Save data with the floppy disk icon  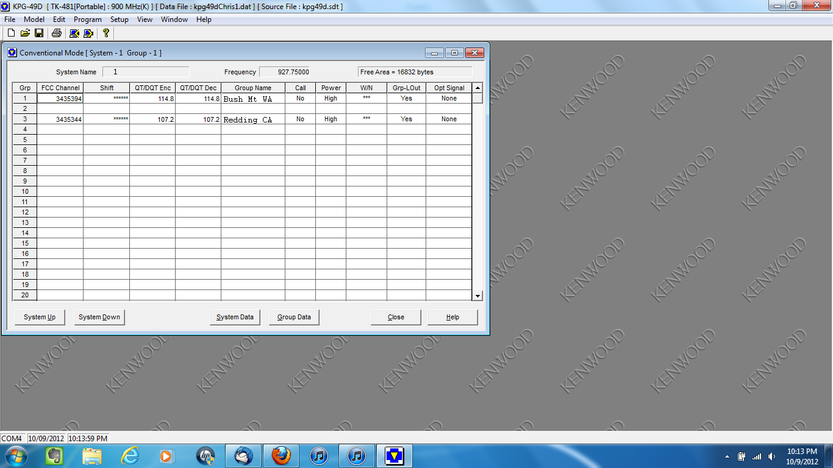pyautogui.click(x=39, y=33)
